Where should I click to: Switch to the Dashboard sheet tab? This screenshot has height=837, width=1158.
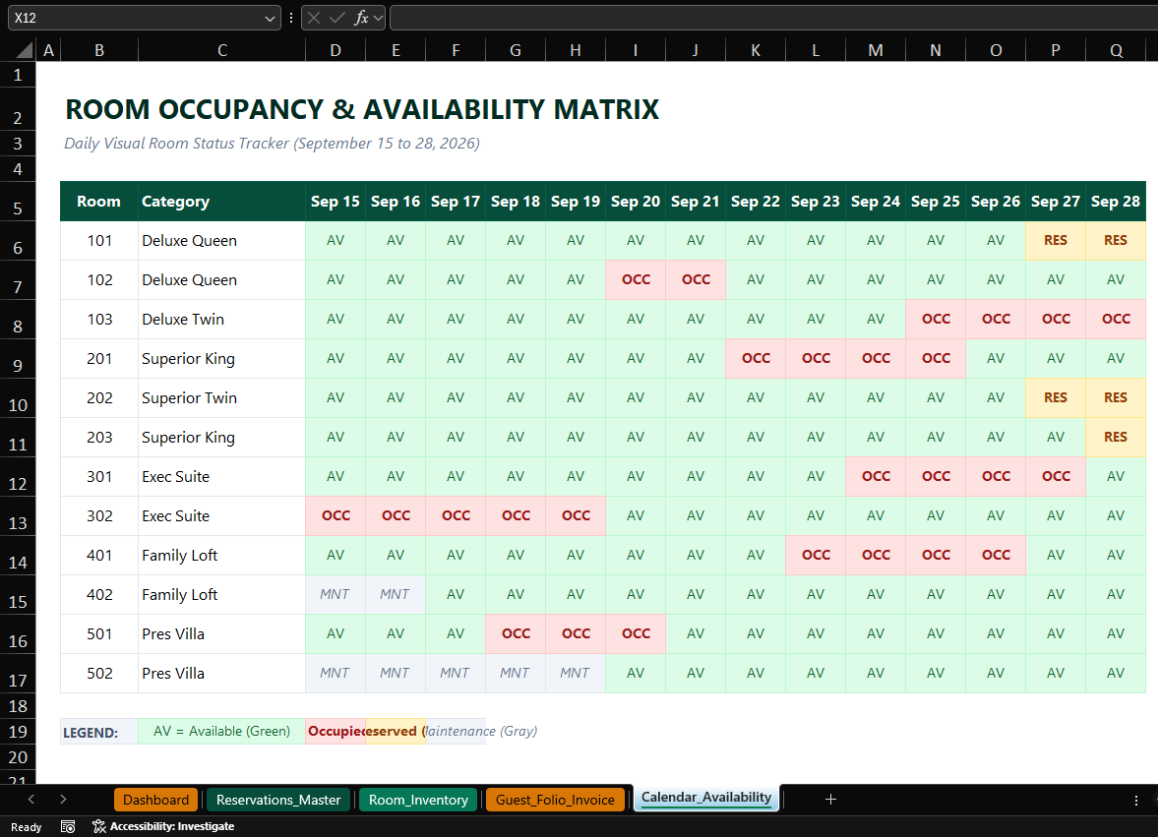coord(155,800)
